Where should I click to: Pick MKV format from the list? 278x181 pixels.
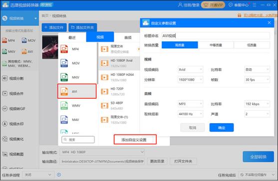click(x=77, y=77)
